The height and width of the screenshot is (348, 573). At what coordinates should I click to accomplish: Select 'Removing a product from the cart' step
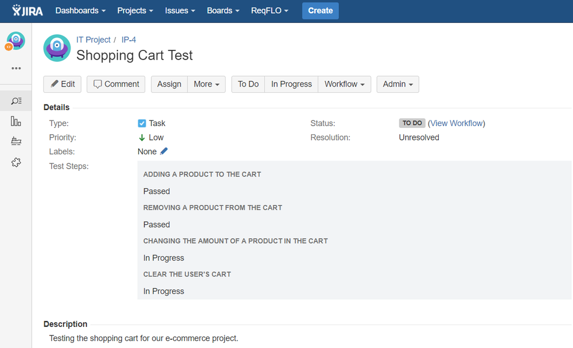213,208
